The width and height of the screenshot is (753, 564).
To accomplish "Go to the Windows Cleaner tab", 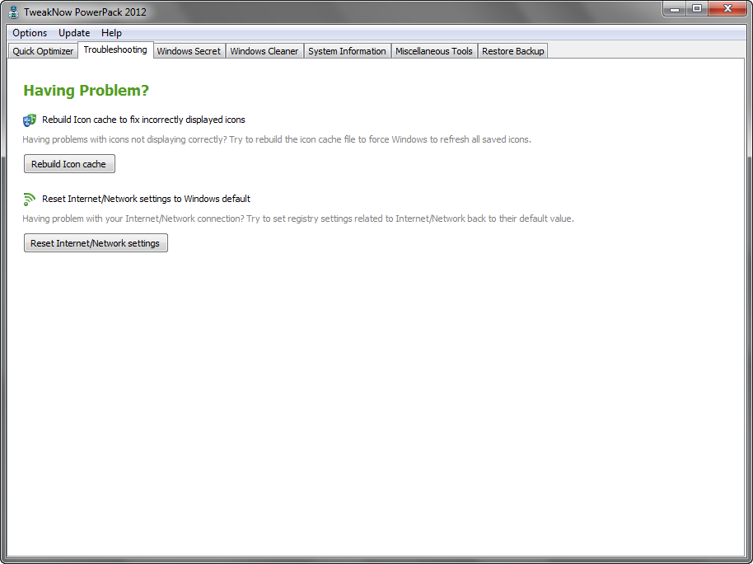I will (264, 51).
